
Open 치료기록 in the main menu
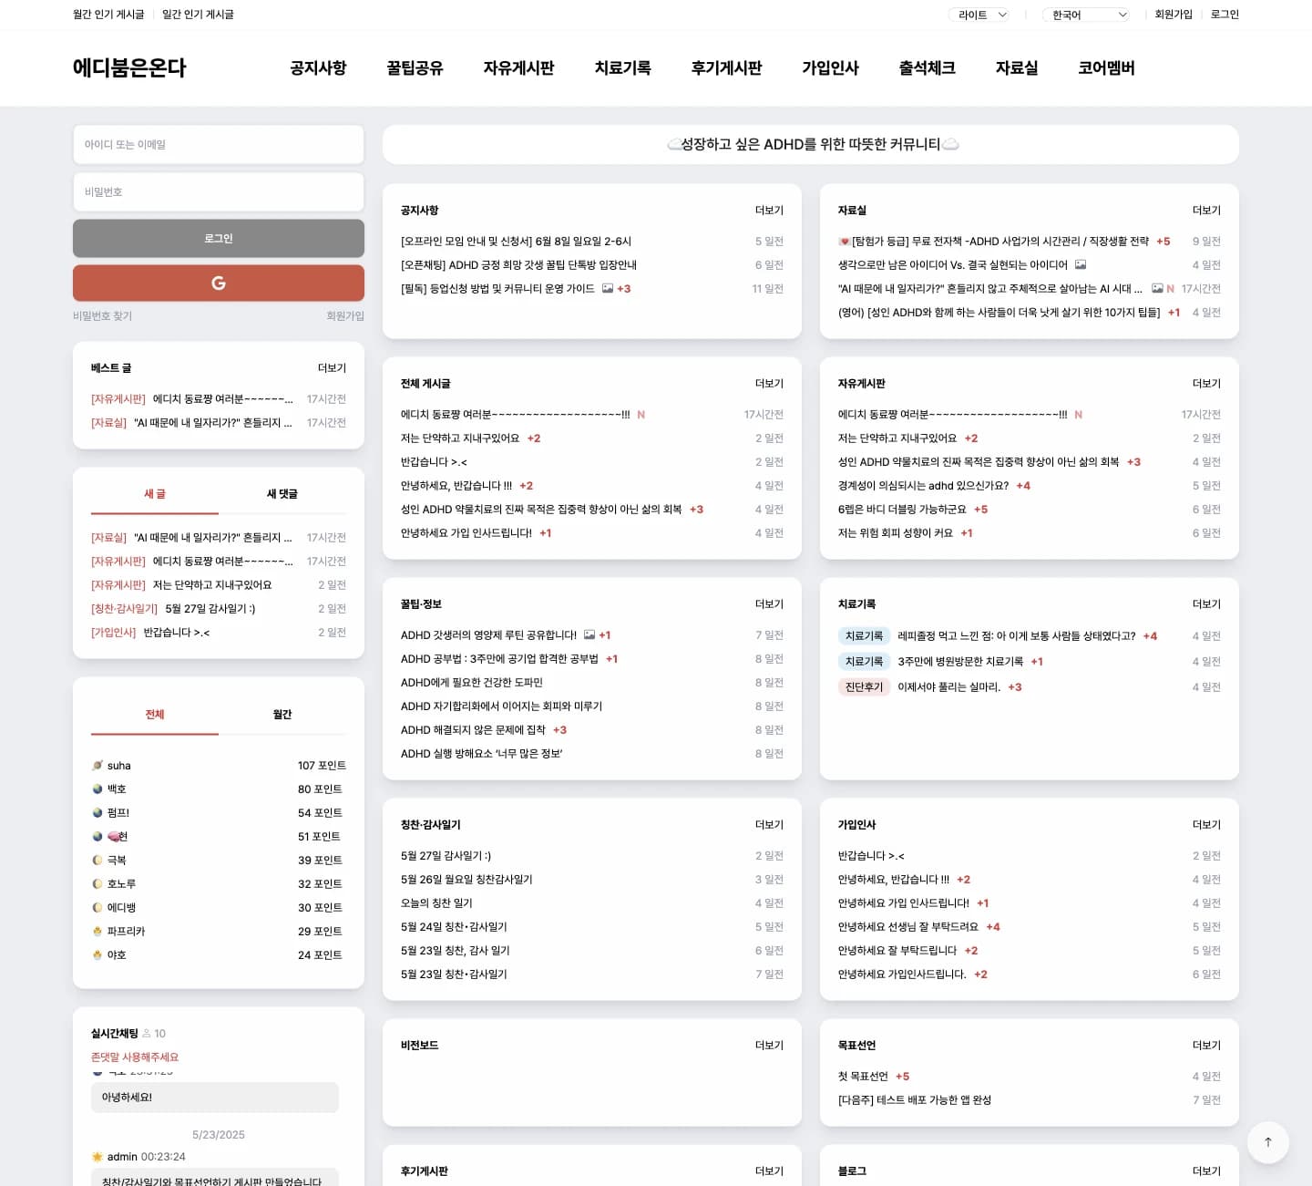[622, 68]
